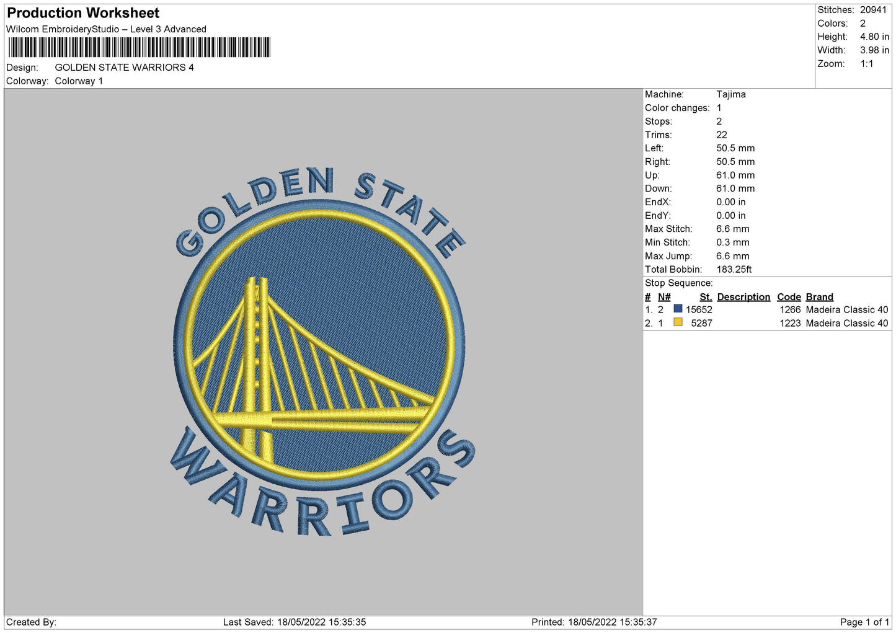Click the 'Stitches:' label
Viewport: 896px width, 633px height.
click(x=835, y=10)
